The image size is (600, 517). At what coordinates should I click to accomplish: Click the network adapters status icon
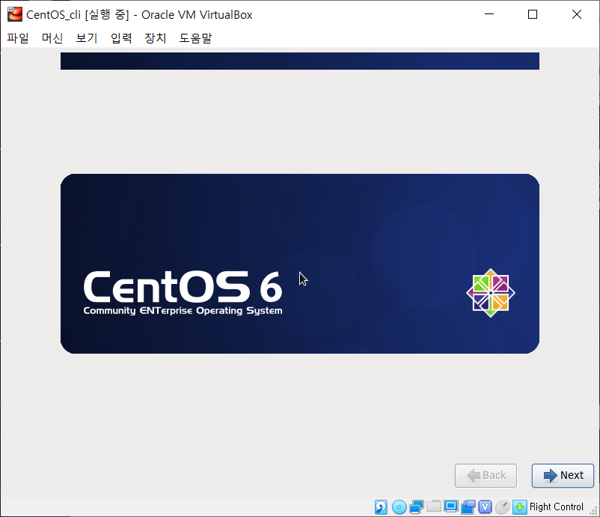point(416,507)
